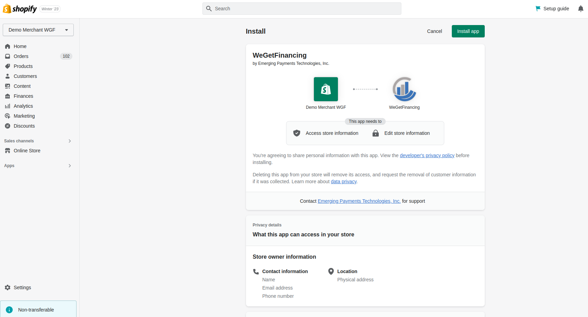Click the WeGetFinancing app title
The image size is (588, 317).
[x=280, y=55]
